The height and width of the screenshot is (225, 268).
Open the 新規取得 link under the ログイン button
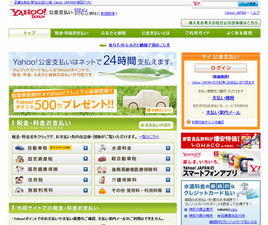[x=221, y=77]
